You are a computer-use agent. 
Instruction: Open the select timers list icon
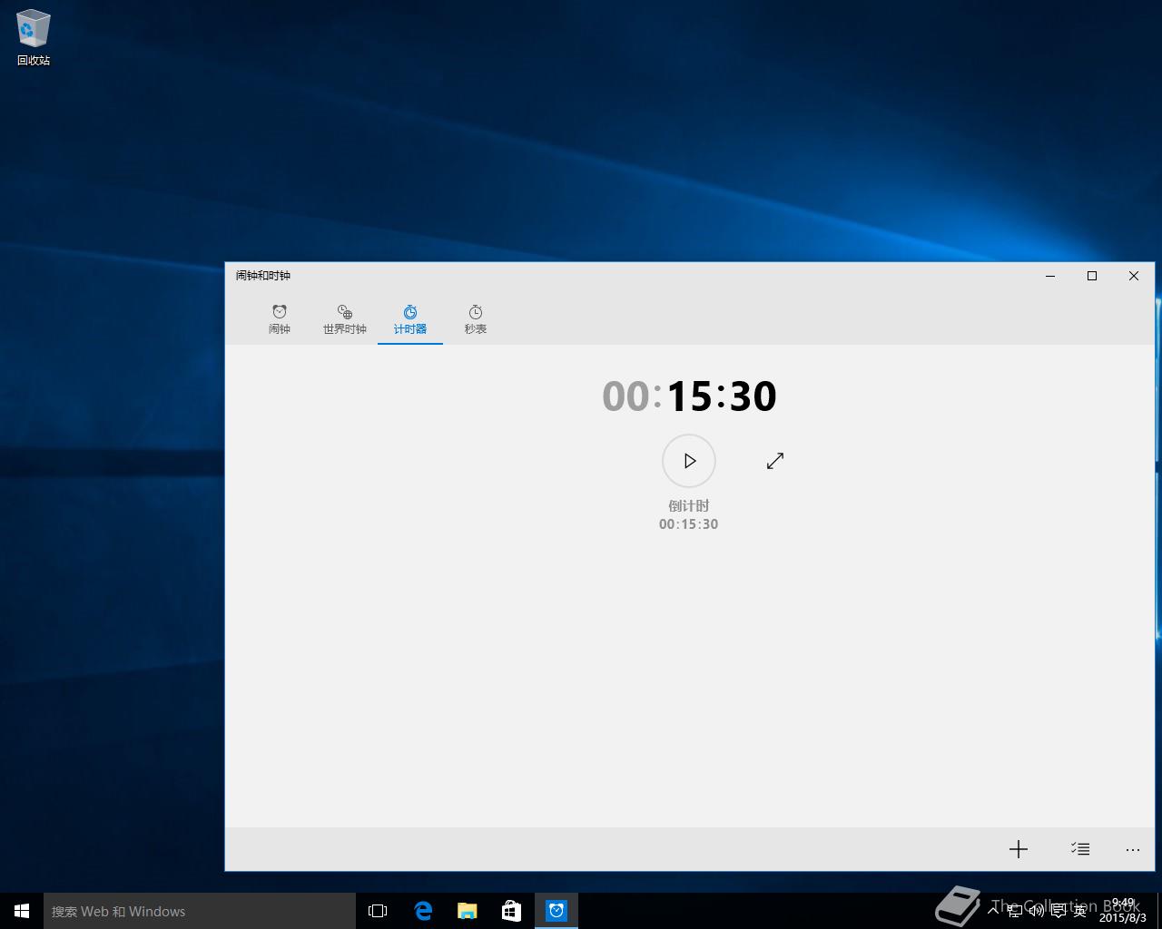[x=1080, y=849]
